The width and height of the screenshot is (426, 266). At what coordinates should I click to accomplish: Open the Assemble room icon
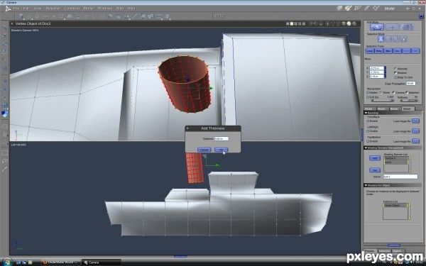pos(339,9)
